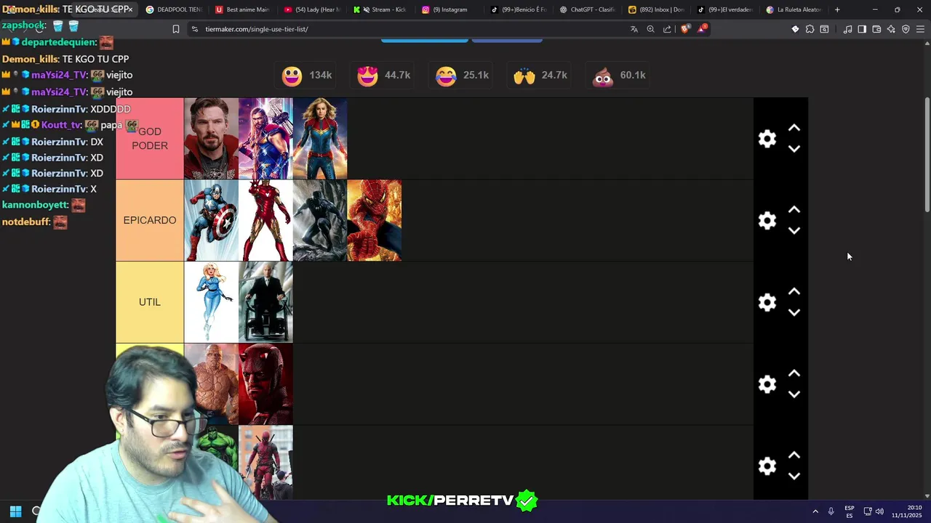Open clock showing 20:10 11/11/2025

coord(907,511)
